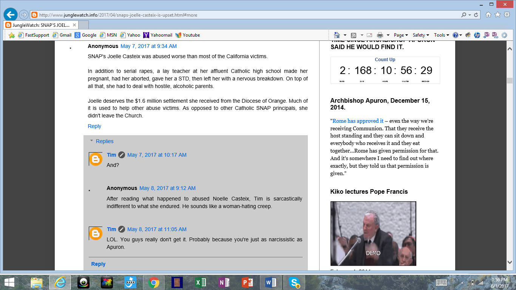516x290 pixels.
Task: Click Blogger avatar on Tim's 'LOL' comment
Action: coord(96,233)
